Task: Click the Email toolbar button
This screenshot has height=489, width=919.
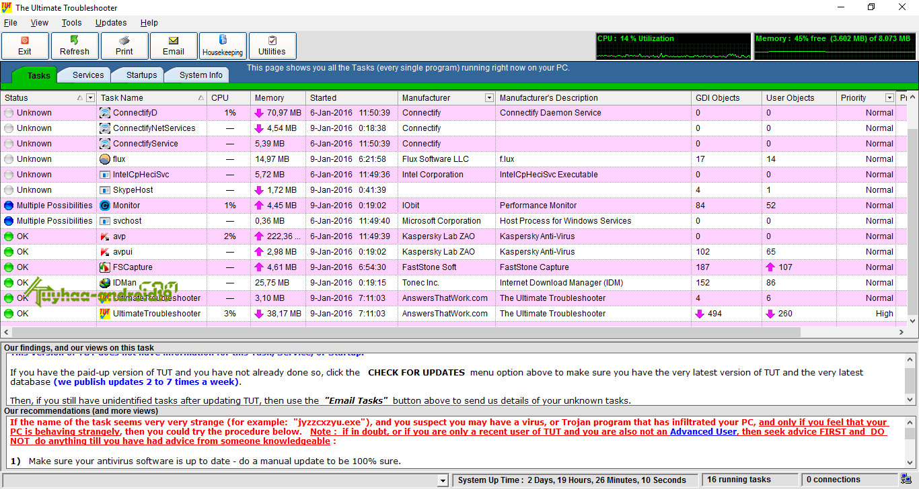Action: (174, 46)
